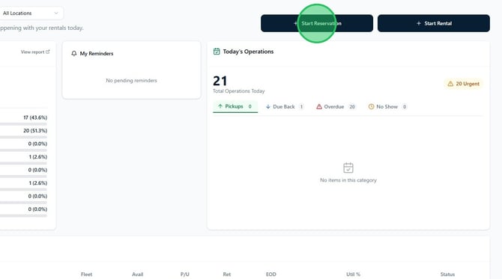Click the plus icon on Start Rental
Screen dimensions: 502x279
418,23
